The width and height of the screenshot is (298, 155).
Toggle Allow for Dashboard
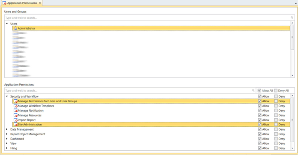[259, 139]
